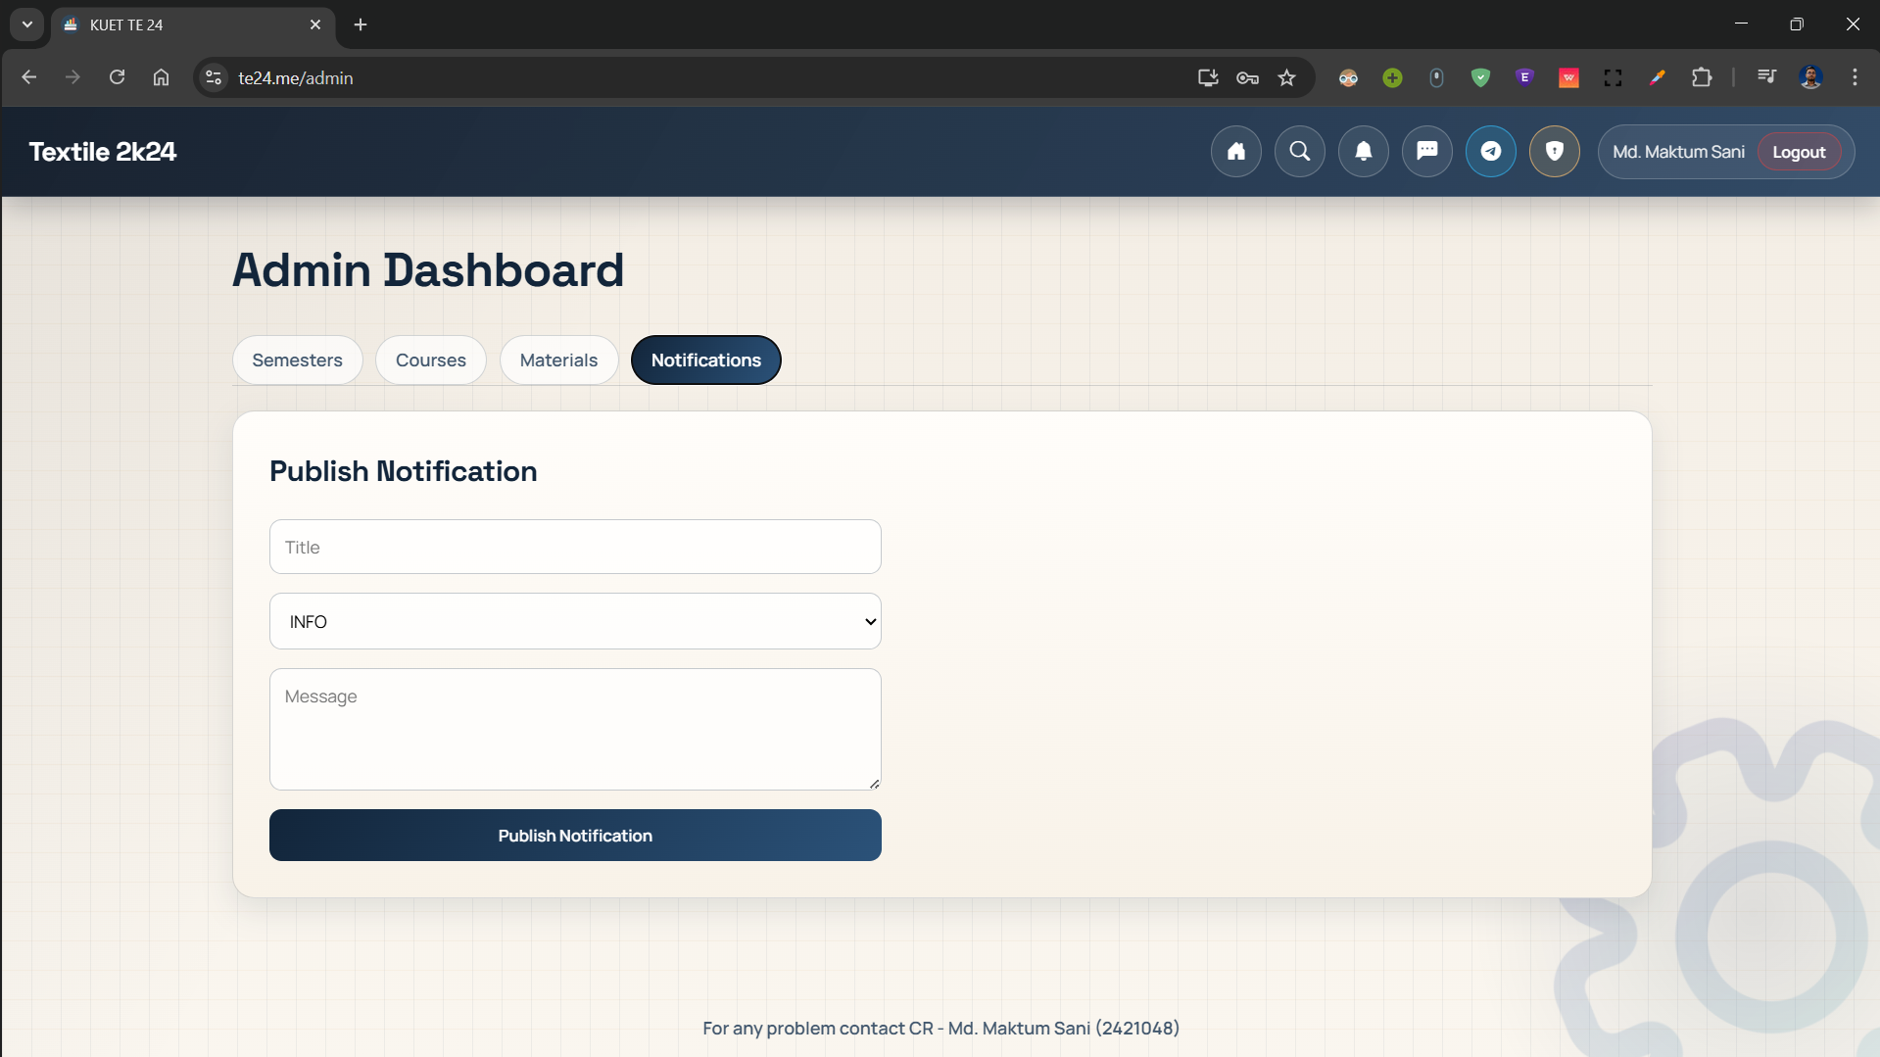Switch to the Materials tab
1880x1057 pixels.
(558, 360)
